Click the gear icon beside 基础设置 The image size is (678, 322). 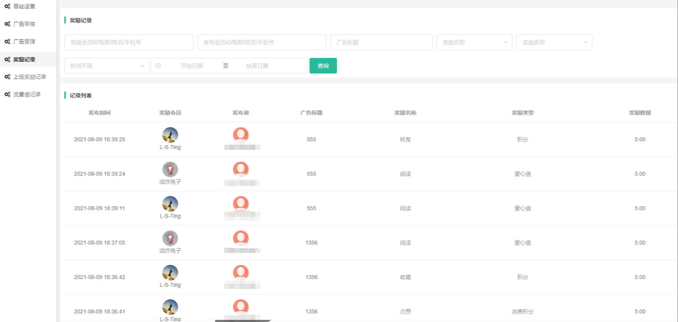coord(7,6)
